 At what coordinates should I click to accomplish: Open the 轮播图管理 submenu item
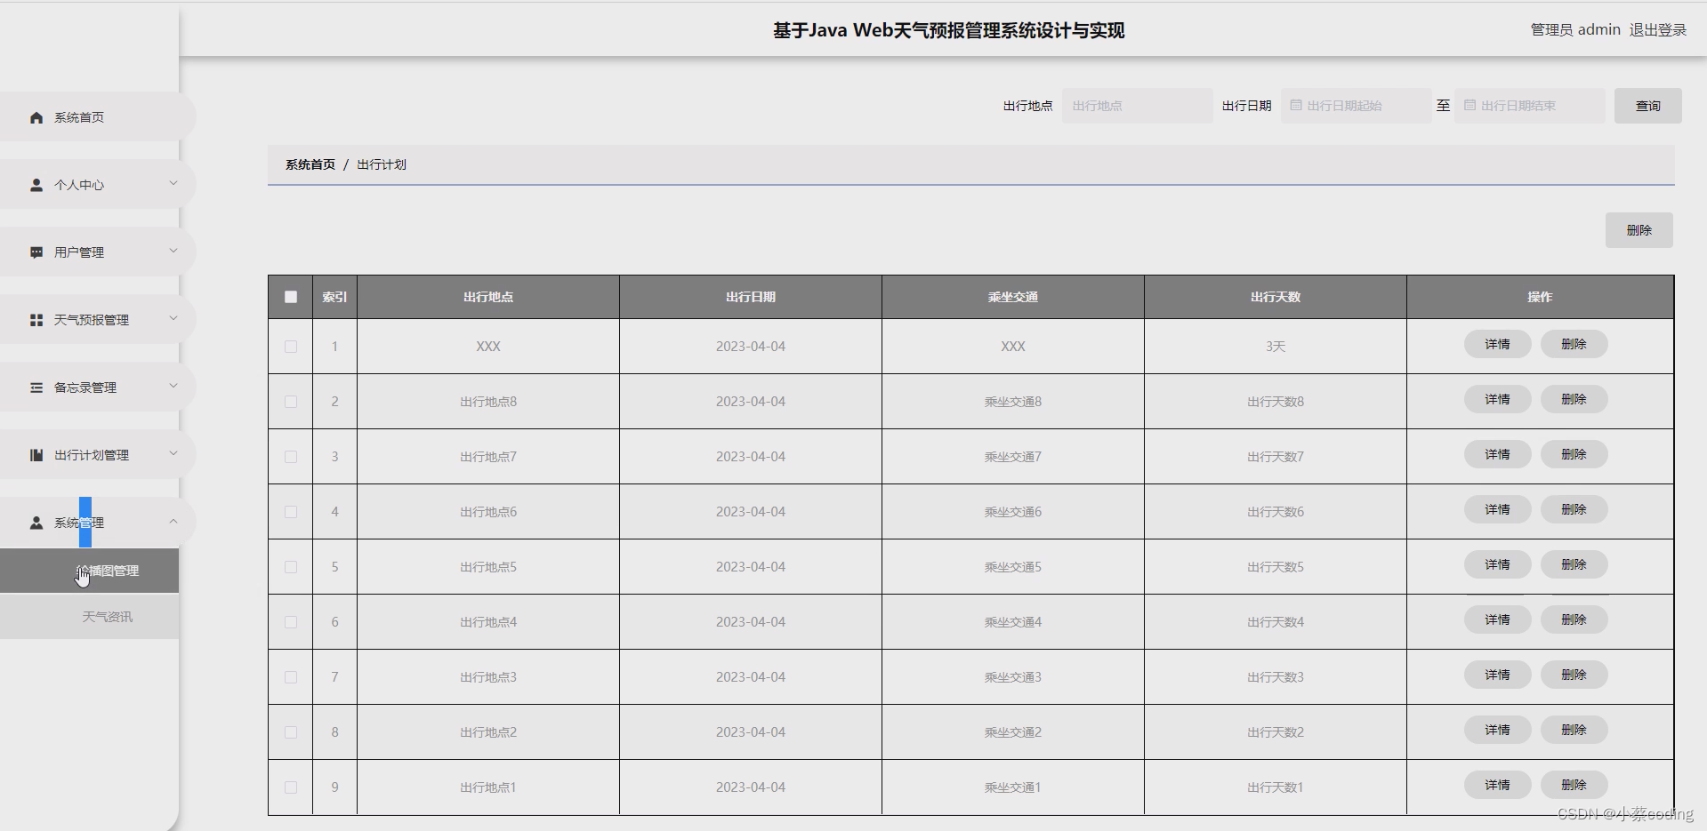coord(89,571)
